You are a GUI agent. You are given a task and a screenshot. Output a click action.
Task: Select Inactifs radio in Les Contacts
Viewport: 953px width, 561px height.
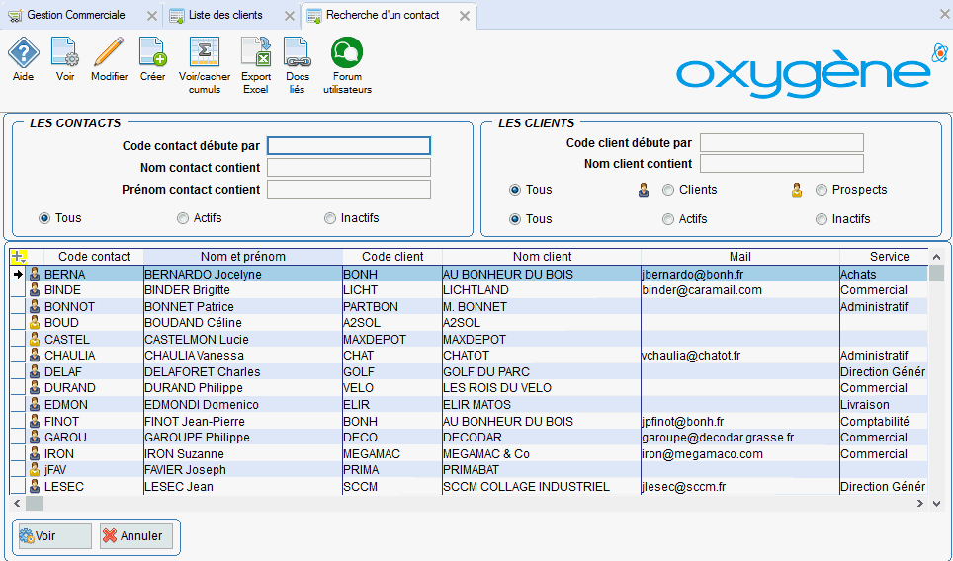(329, 218)
